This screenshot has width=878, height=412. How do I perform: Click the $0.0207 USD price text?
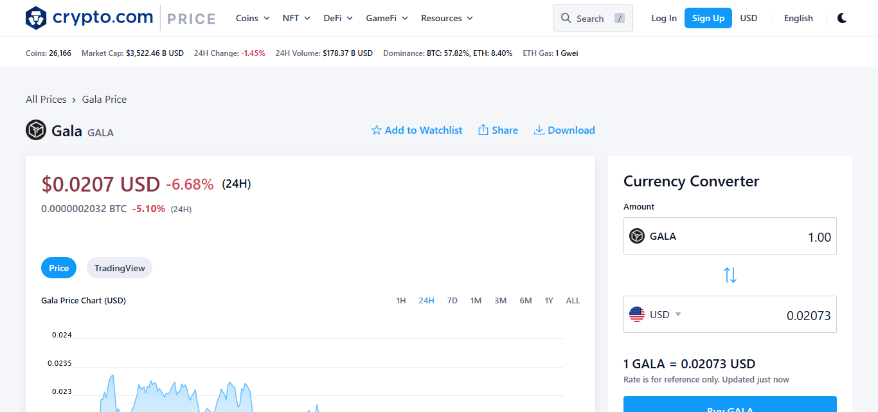click(100, 184)
